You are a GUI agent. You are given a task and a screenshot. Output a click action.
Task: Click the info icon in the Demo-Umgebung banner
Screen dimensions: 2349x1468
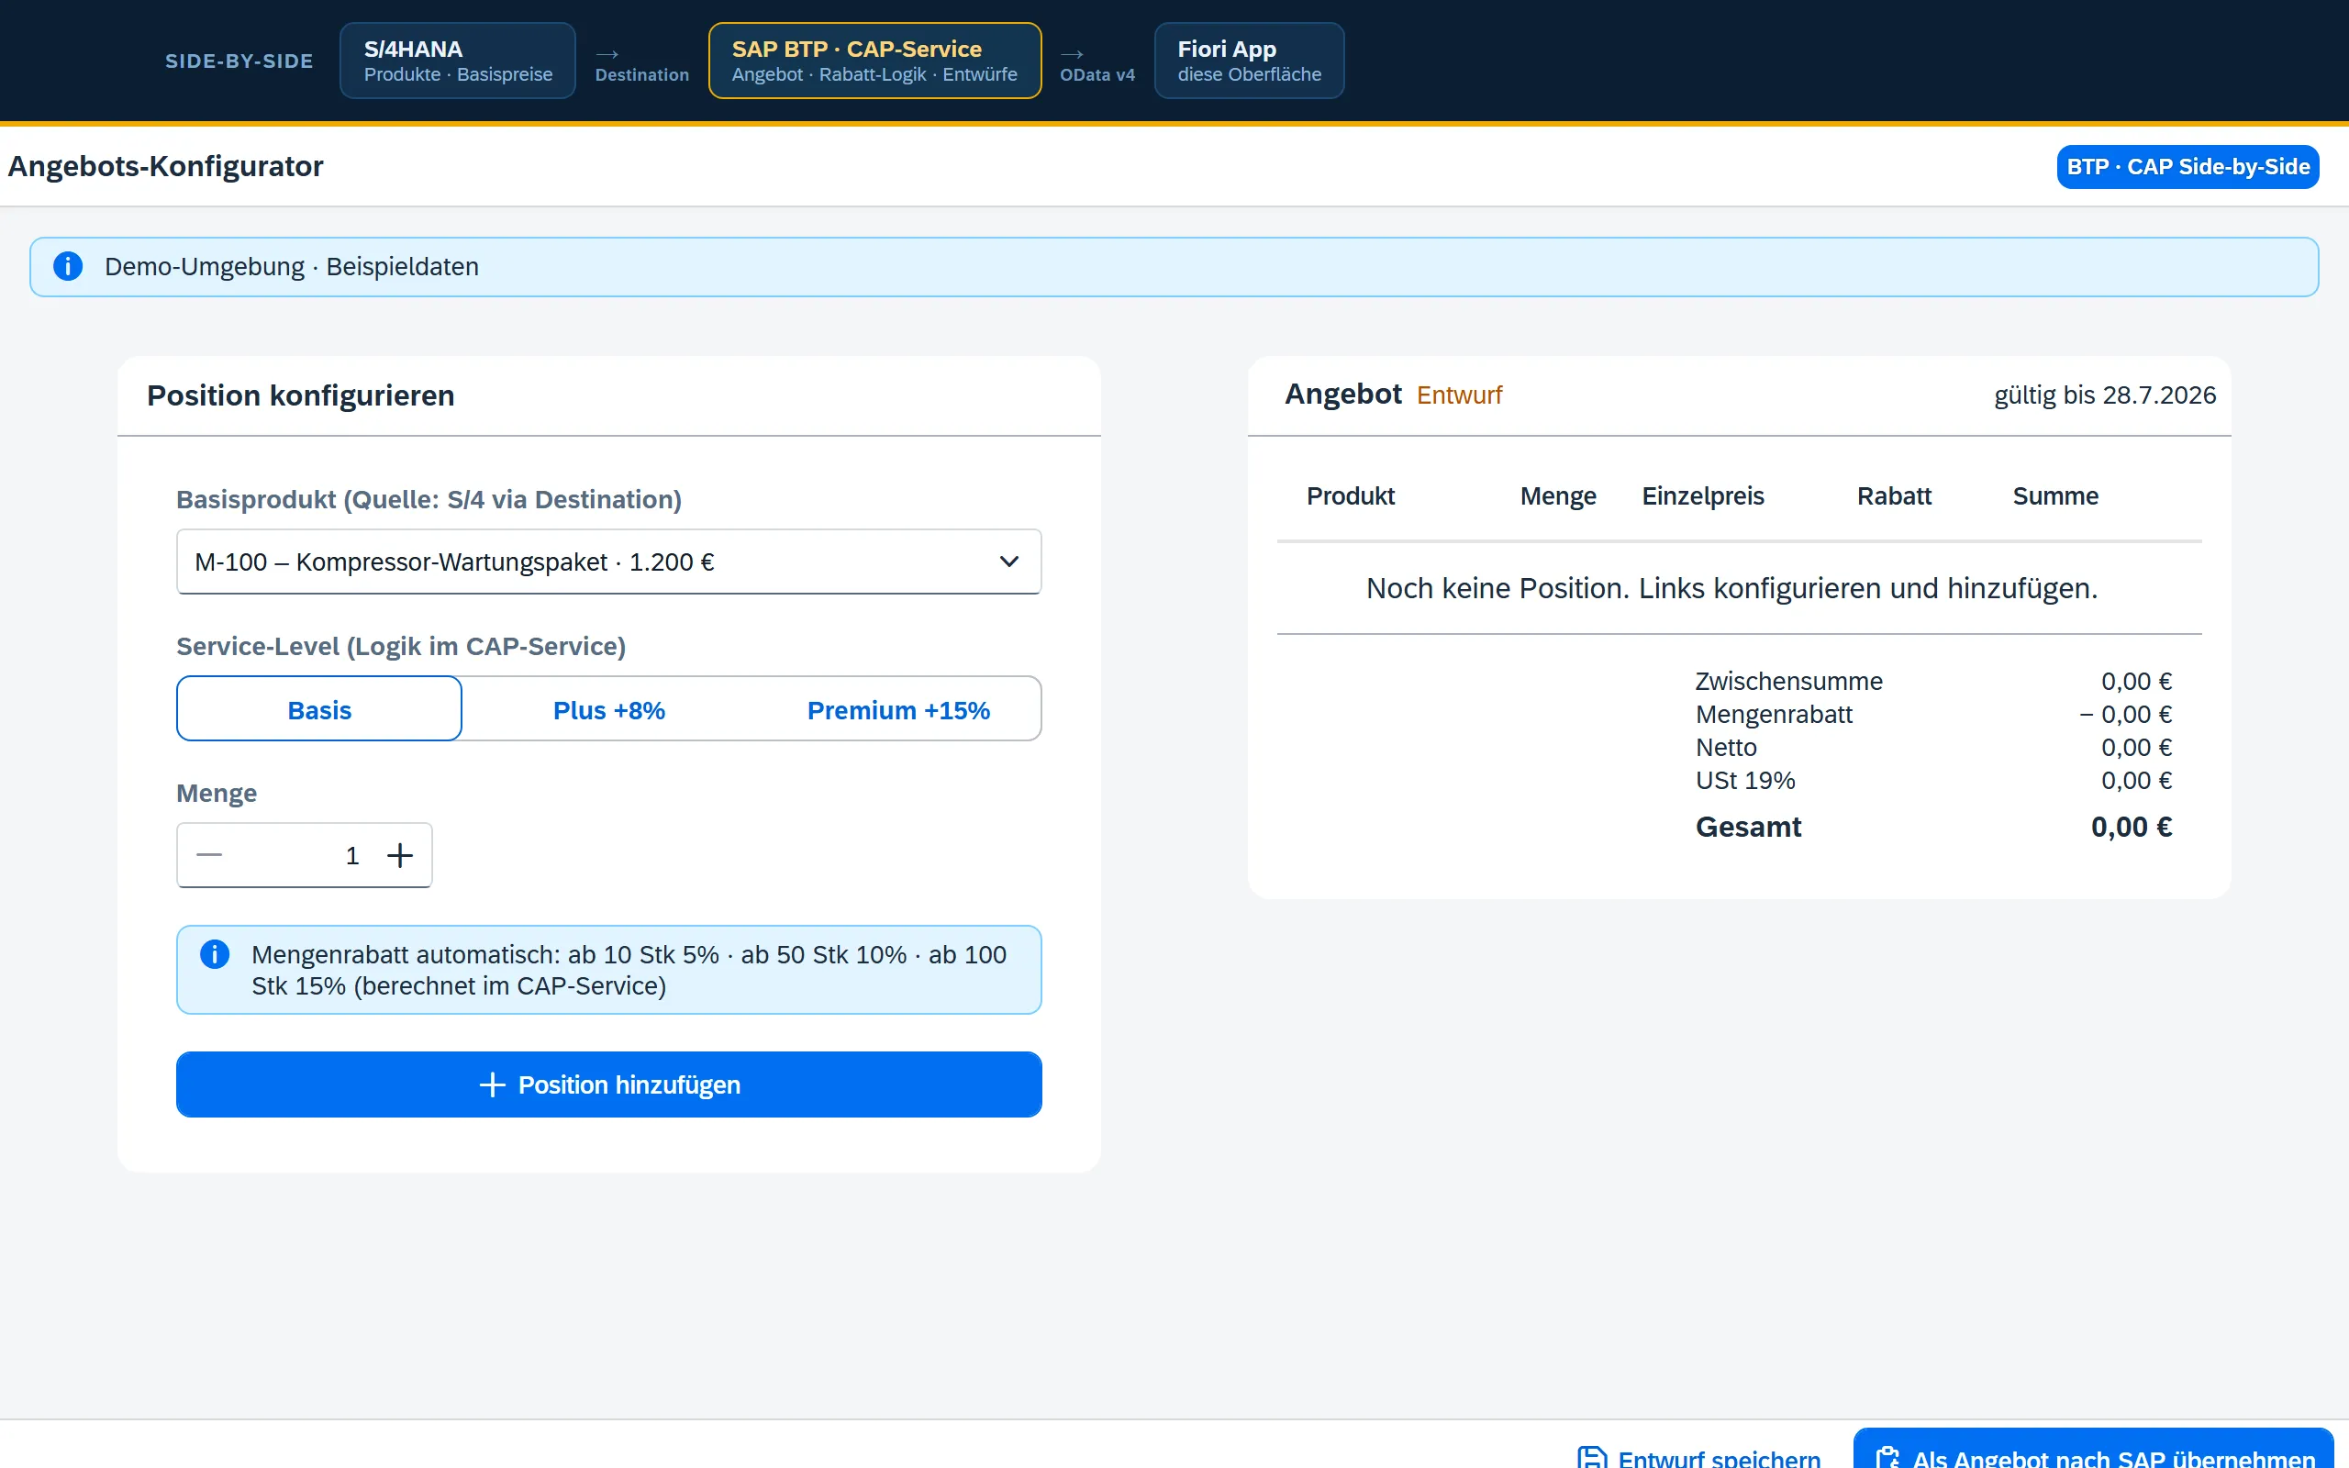click(67, 266)
